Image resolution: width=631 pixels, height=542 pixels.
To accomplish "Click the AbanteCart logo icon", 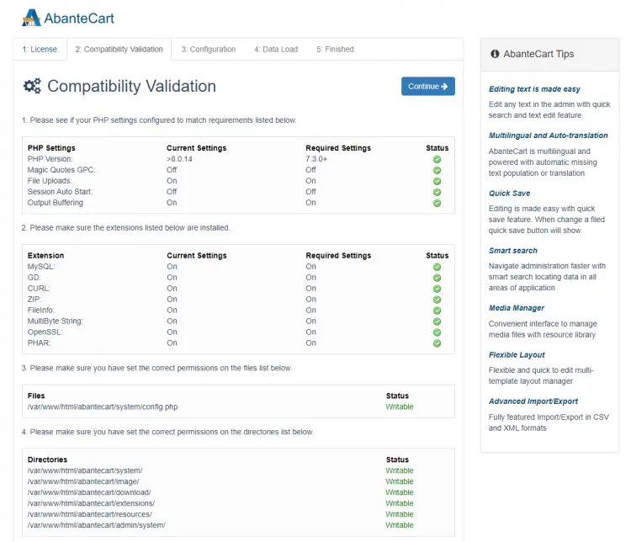I will (x=31, y=17).
